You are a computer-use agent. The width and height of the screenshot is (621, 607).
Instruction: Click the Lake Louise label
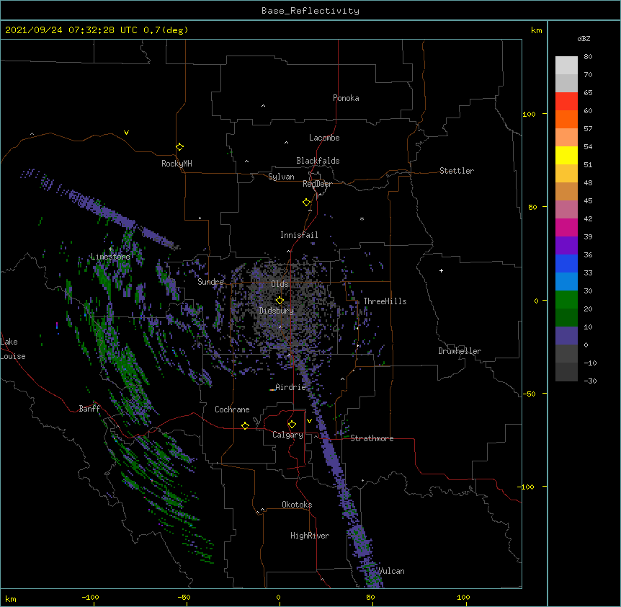tap(13, 349)
